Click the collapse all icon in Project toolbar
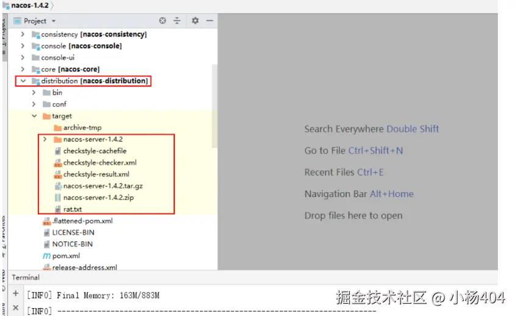 pyautogui.click(x=177, y=21)
